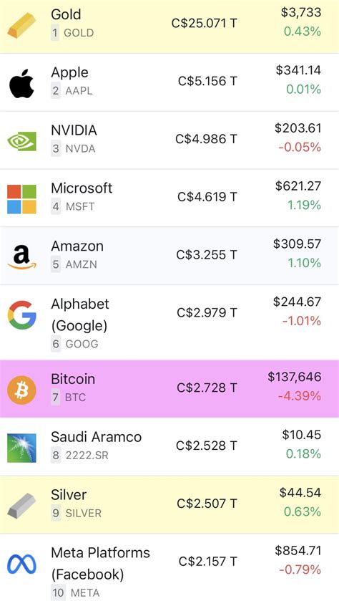The height and width of the screenshot is (601, 339).
Task: Click the BTC ticker label
Action: click(x=75, y=398)
